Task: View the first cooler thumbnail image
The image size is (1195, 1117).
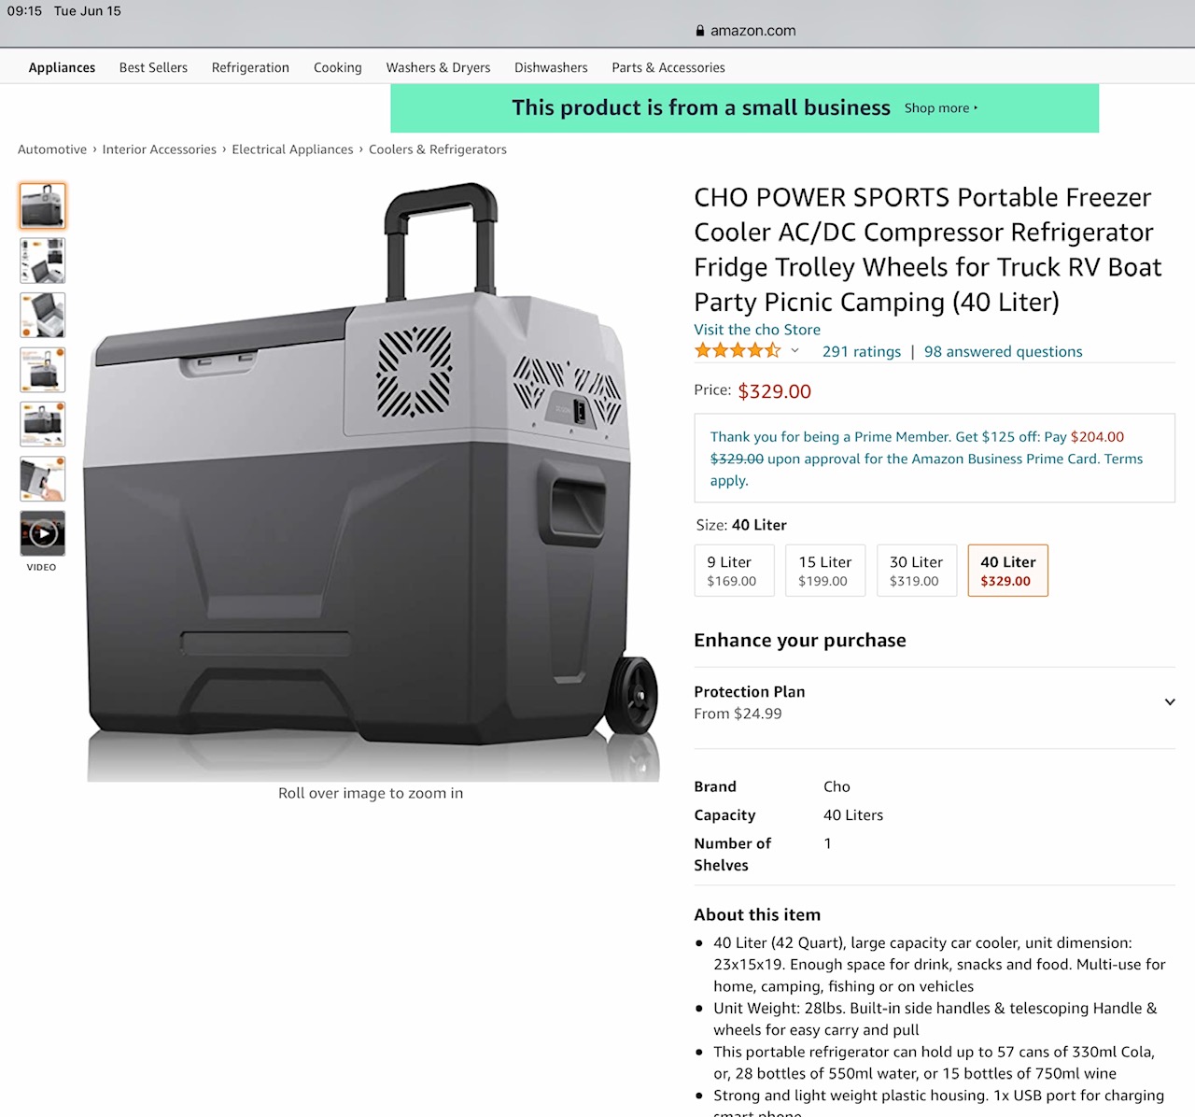Action: point(43,205)
